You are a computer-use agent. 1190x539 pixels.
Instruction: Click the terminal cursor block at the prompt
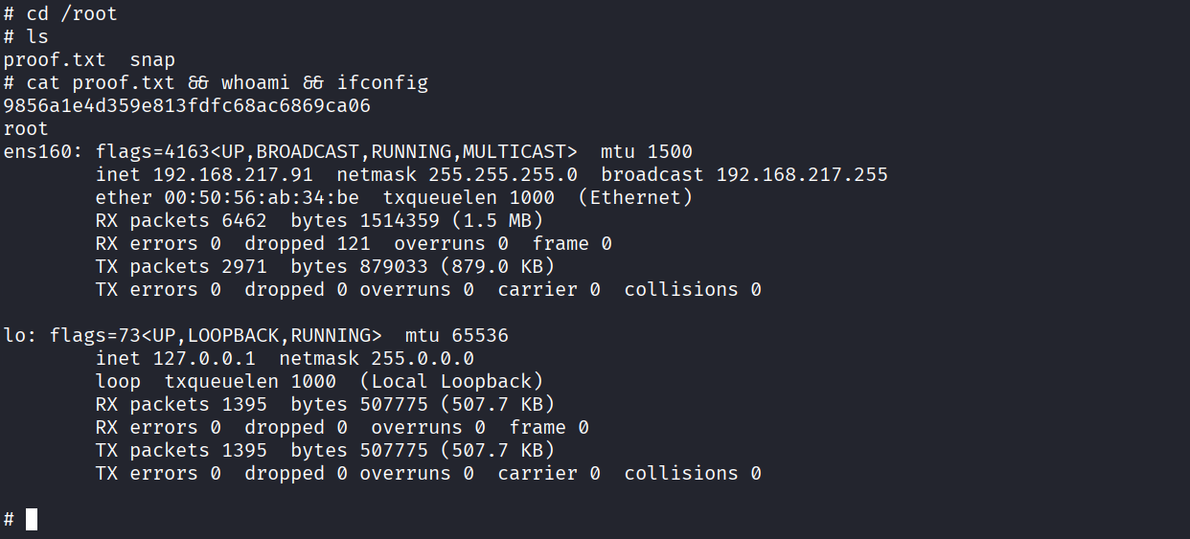(32, 520)
